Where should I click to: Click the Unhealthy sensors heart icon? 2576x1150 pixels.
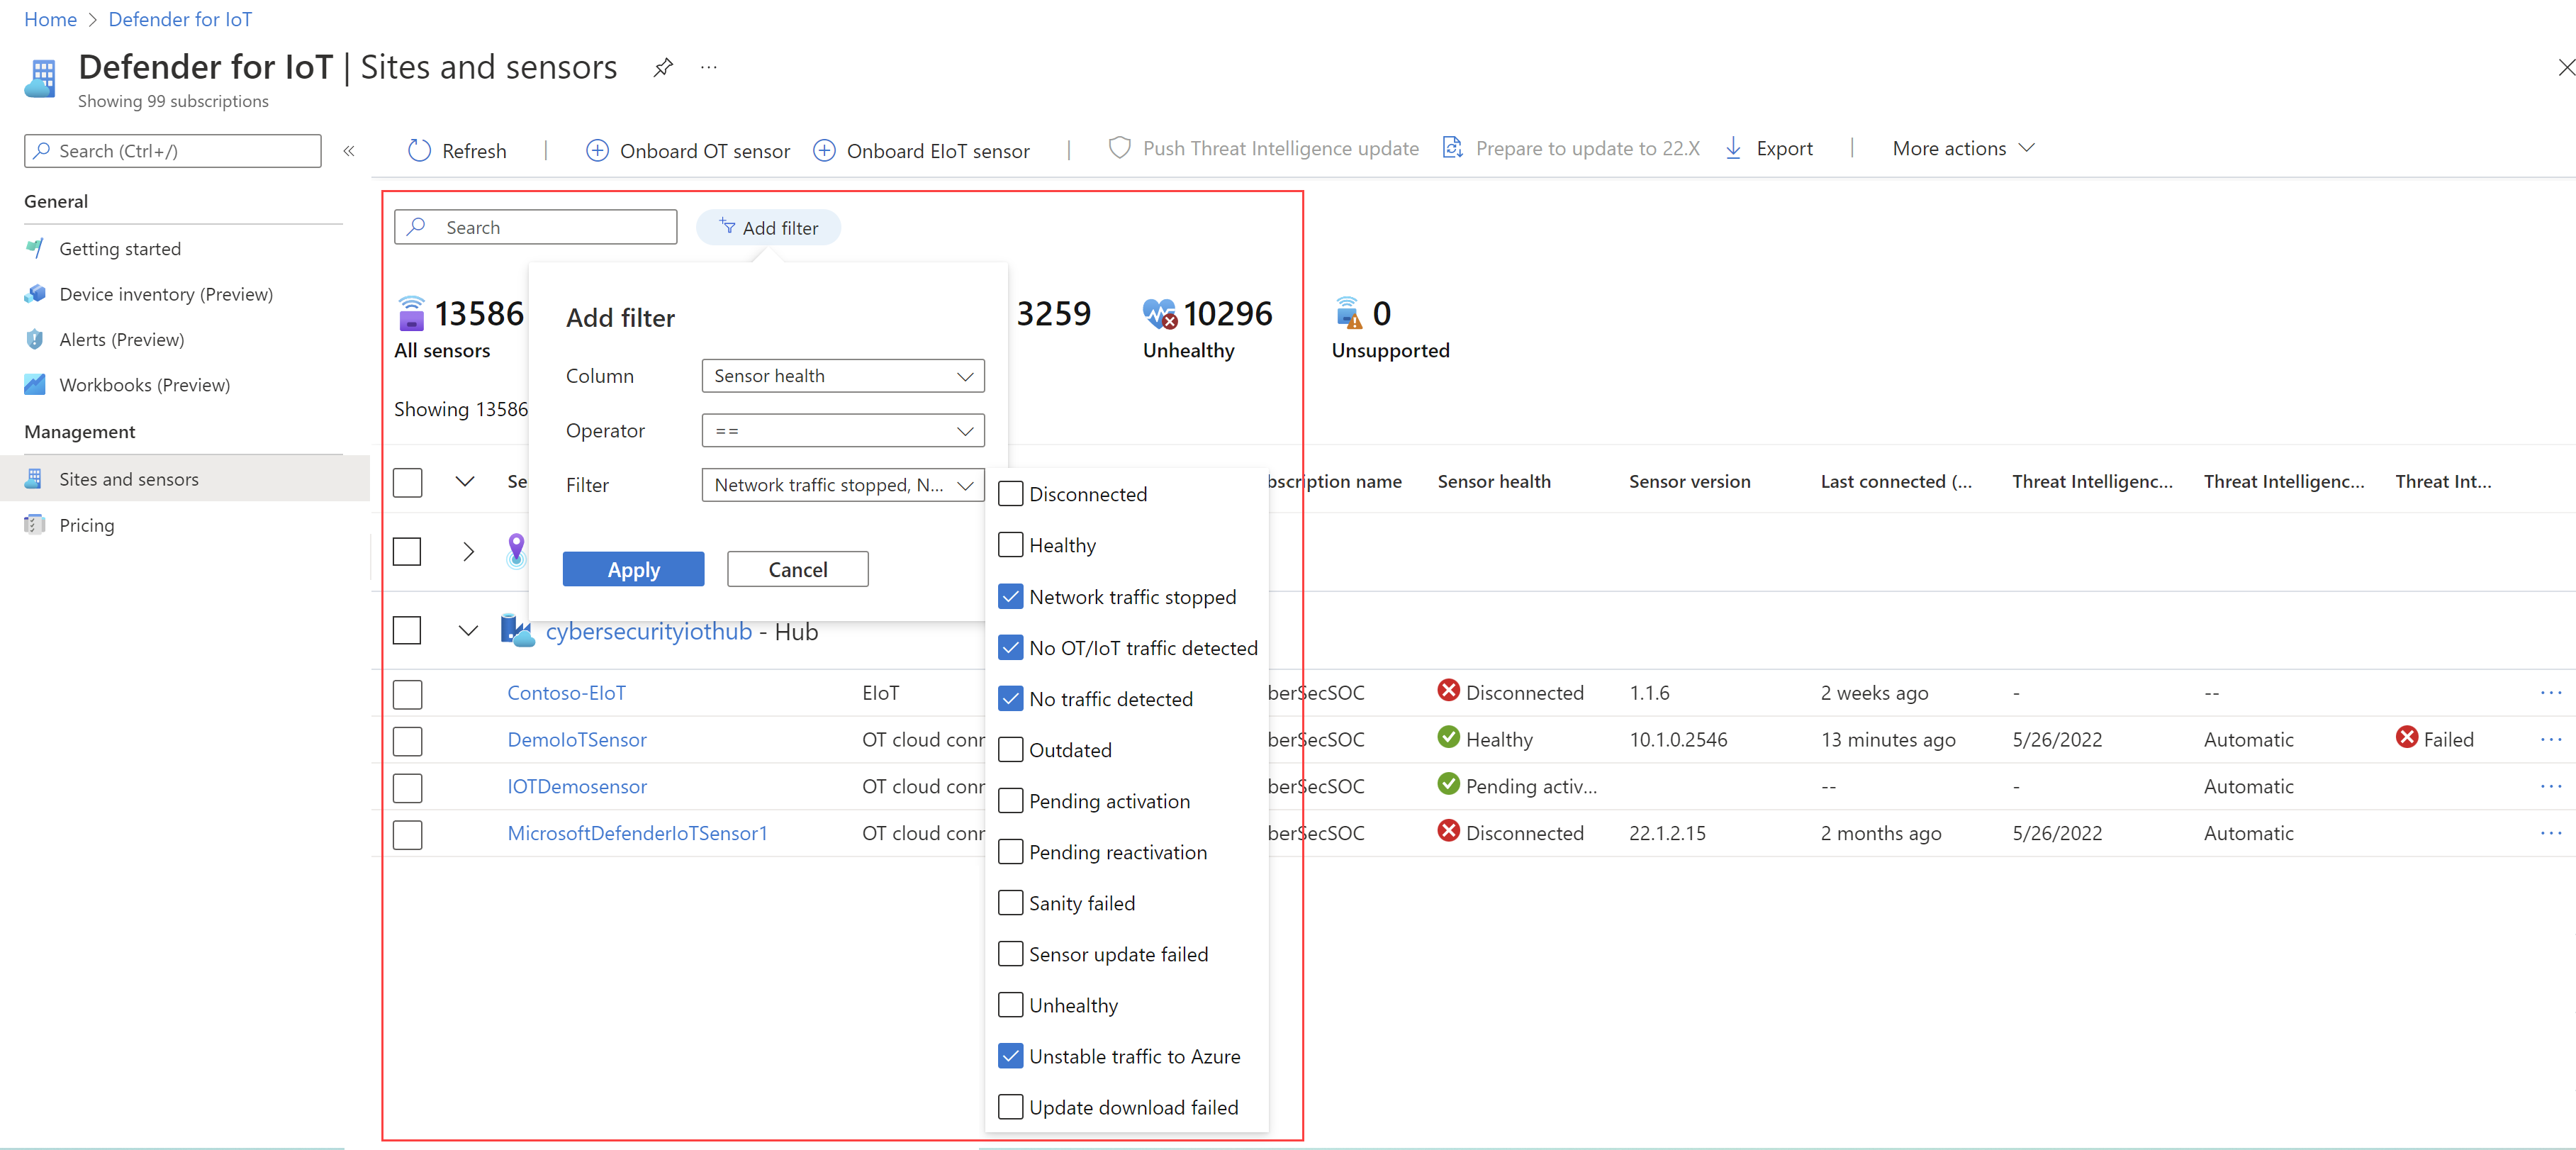pyautogui.click(x=1159, y=314)
